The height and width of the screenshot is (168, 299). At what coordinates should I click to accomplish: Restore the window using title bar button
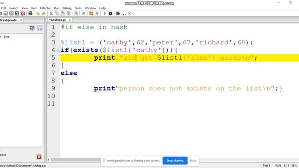click(x=290, y=3)
